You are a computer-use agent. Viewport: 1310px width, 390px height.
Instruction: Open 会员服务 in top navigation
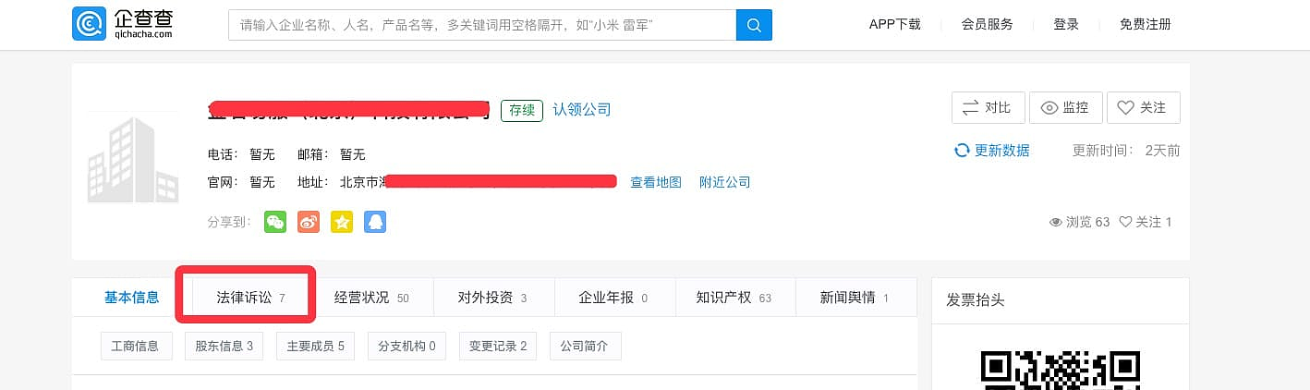click(x=987, y=24)
